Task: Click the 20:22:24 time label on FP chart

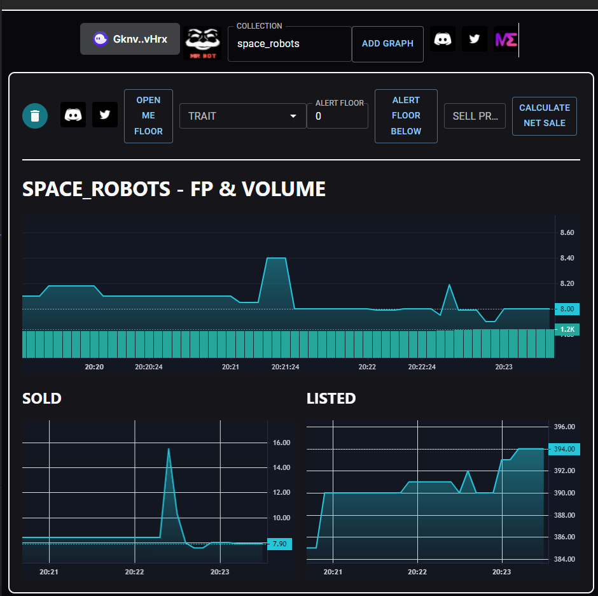Action: tap(422, 367)
